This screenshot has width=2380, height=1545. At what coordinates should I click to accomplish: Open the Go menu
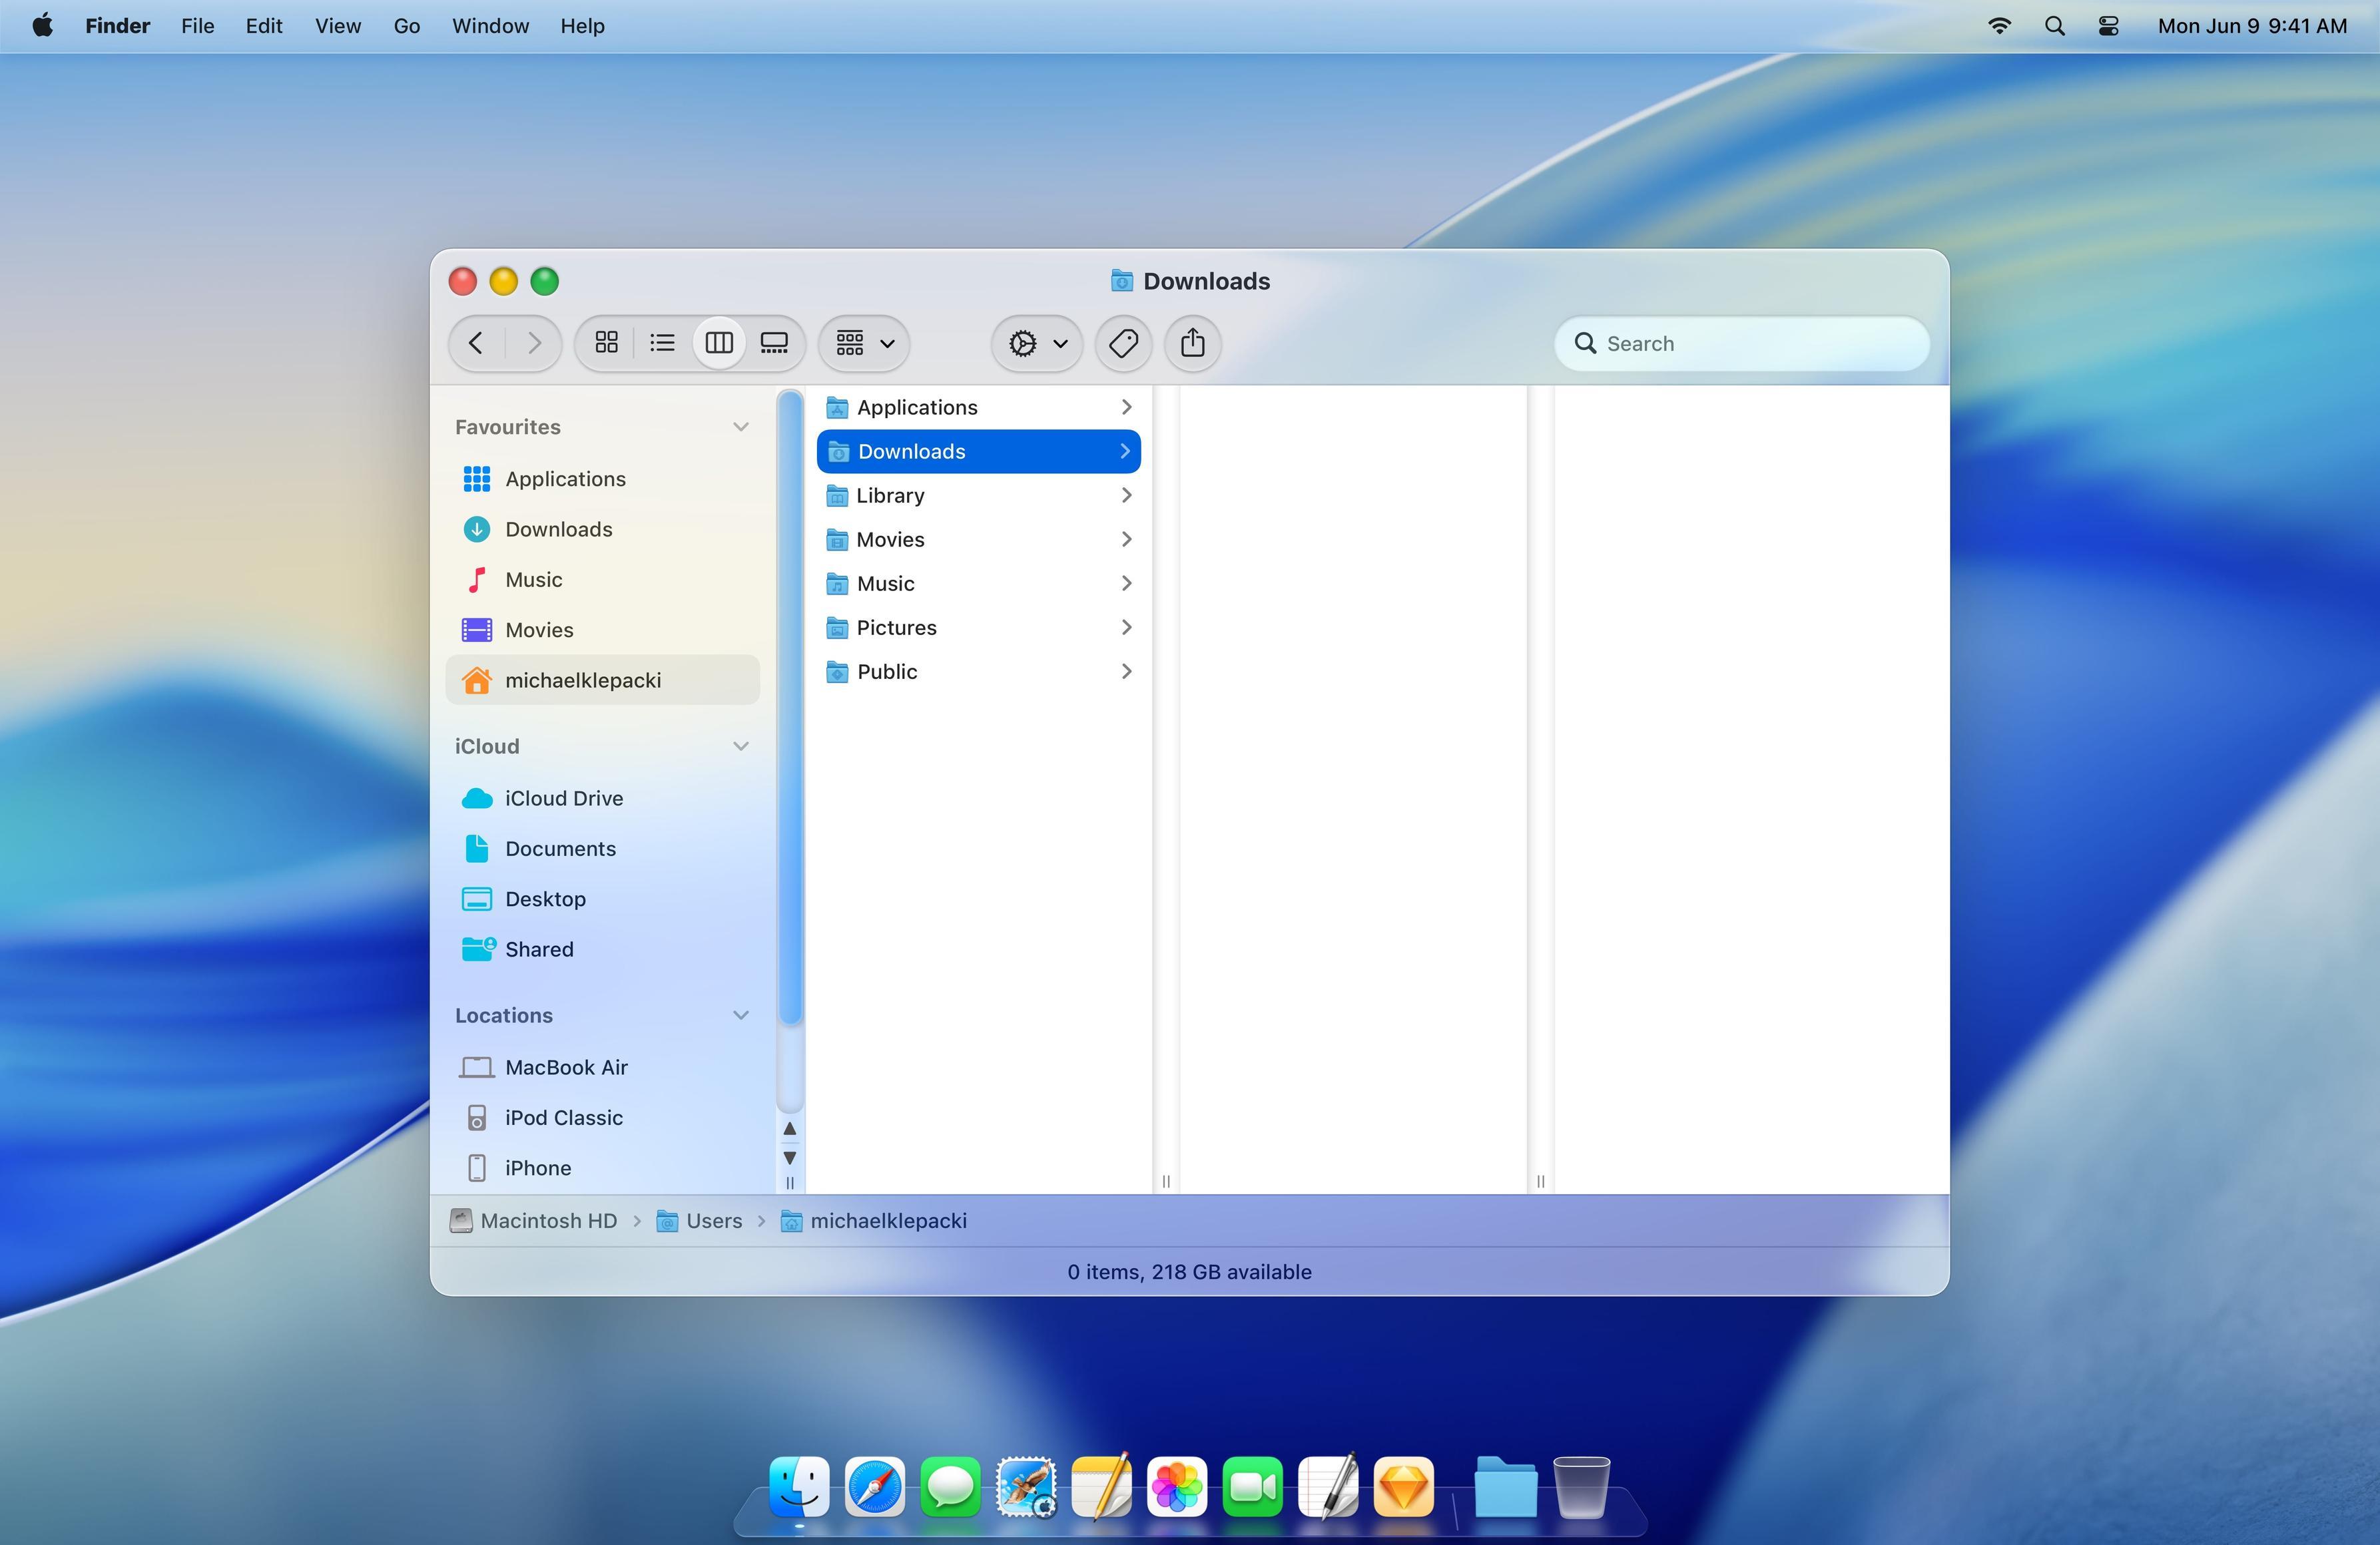click(x=407, y=26)
